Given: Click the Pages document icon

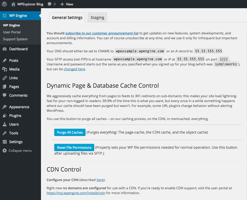Looking at the screenshot, I should 5,86.
